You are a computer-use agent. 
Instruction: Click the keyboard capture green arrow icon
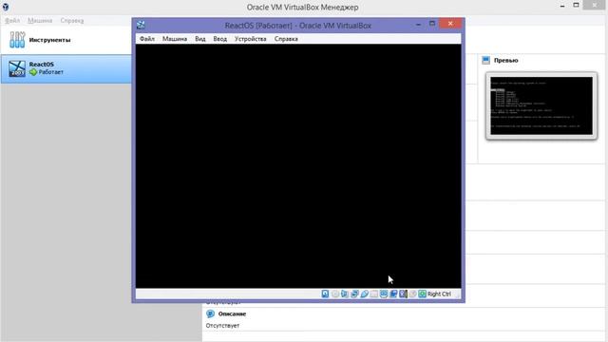(x=422, y=294)
